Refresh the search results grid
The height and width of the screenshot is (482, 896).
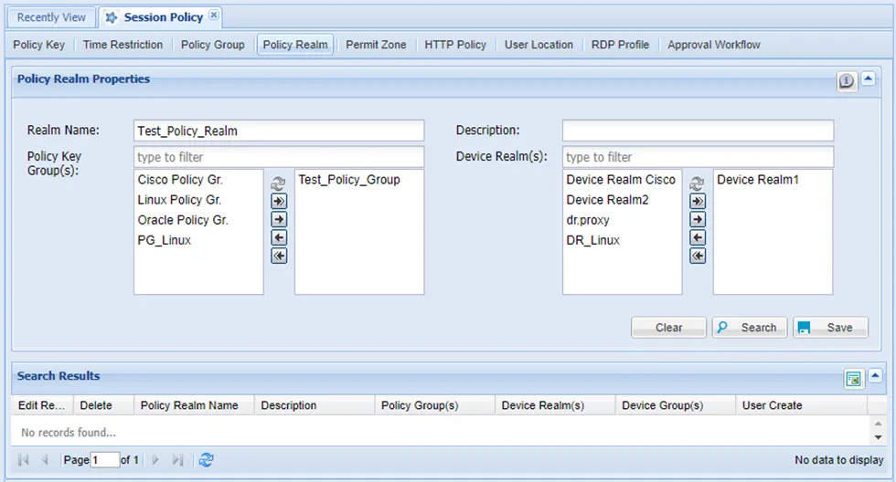pos(207,460)
